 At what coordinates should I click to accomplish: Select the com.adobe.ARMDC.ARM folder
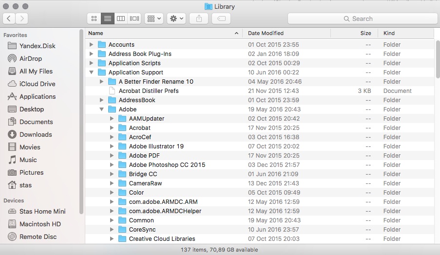click(x=260, y=202)
